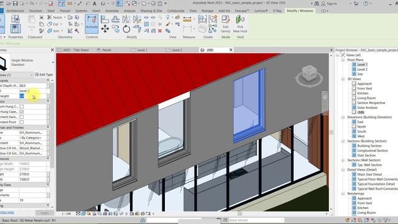398x224 pixels.
Task: Click the 1 : 100 view scale
Action: click(67, 213)
